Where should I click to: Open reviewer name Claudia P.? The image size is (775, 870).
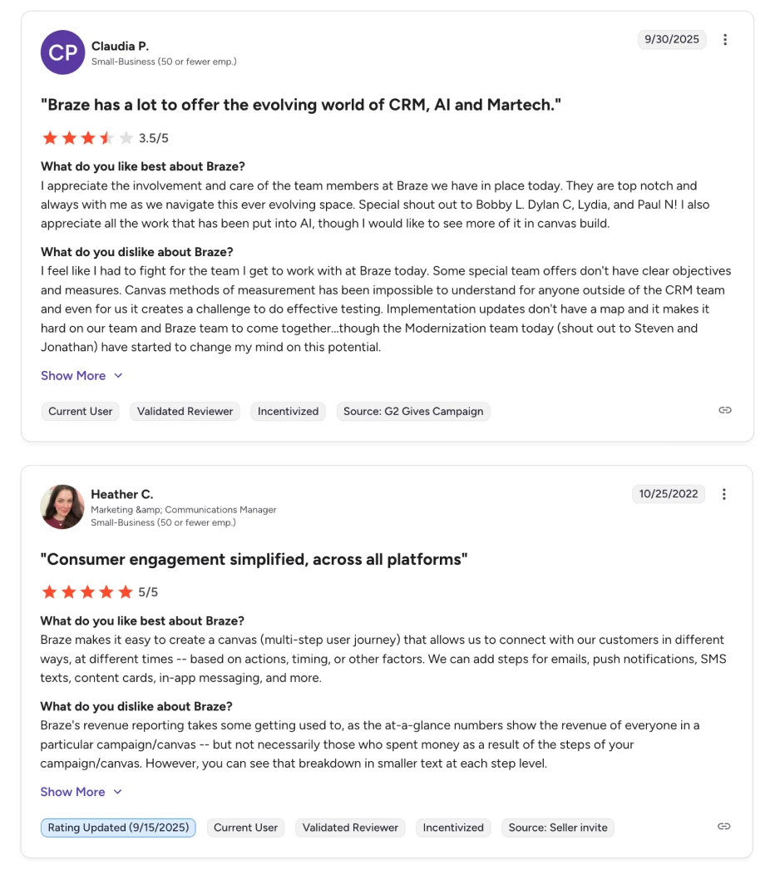click(x=120, y=46)
